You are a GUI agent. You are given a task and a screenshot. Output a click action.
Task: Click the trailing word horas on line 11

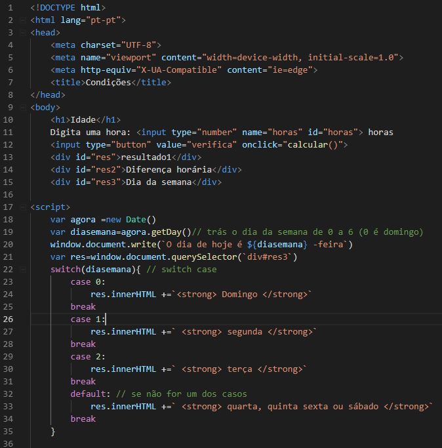coord(380,132)
